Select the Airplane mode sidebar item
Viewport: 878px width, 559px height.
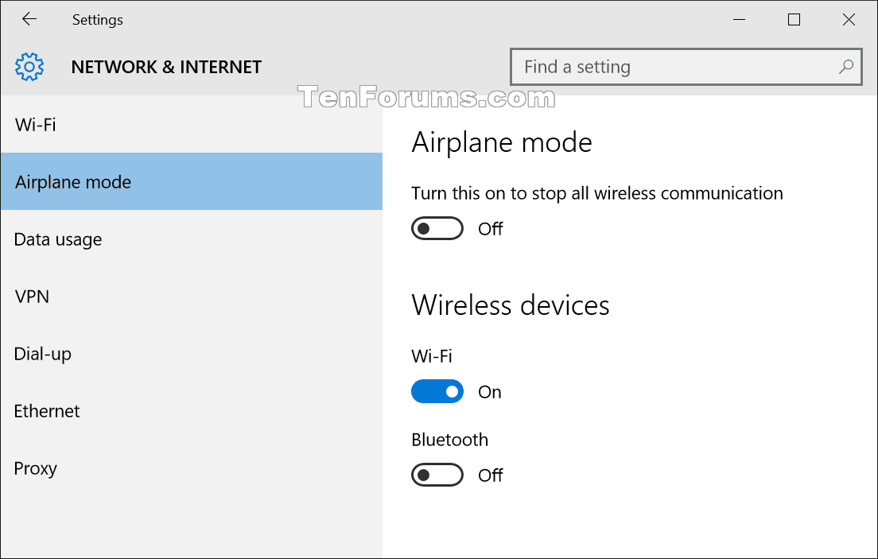(73, 182)
